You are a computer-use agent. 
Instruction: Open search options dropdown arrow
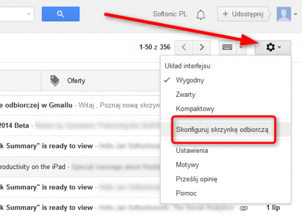[x=29, y=14]
